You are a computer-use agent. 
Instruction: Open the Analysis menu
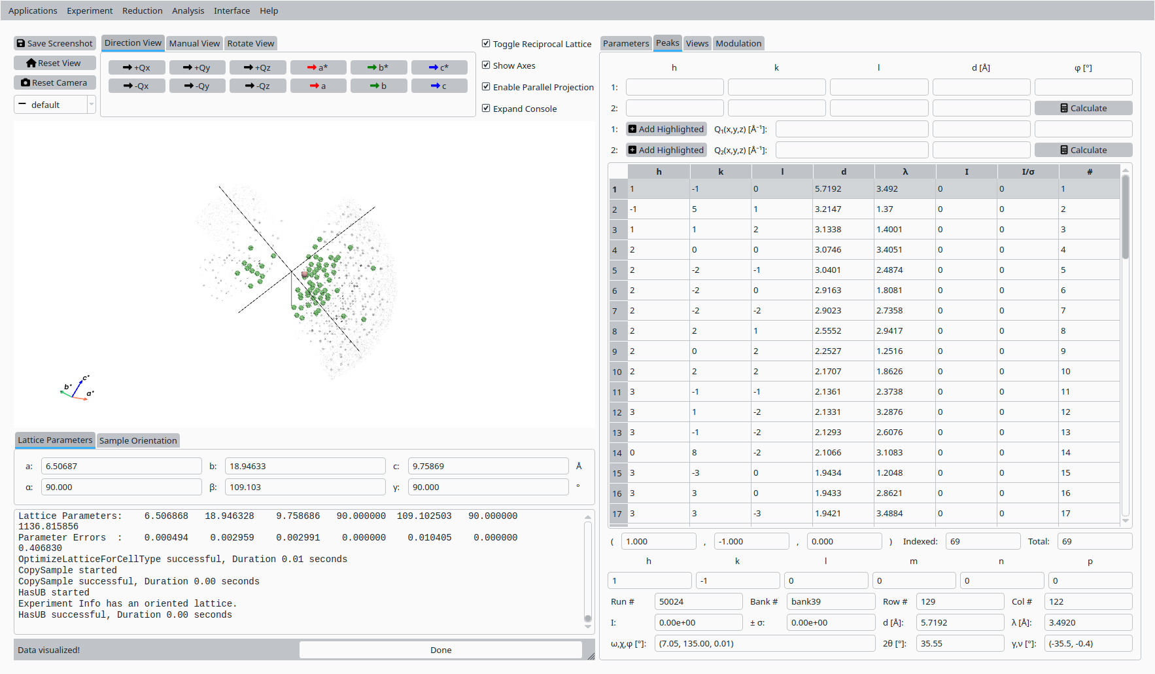pyautogui.click(x=188, y=10)
